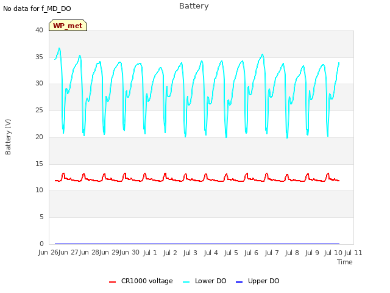Click the Battery chart title
The image size is (390, 293).
(194, 6)
